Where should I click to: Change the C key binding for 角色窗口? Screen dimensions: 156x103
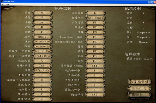click(42, 84)
